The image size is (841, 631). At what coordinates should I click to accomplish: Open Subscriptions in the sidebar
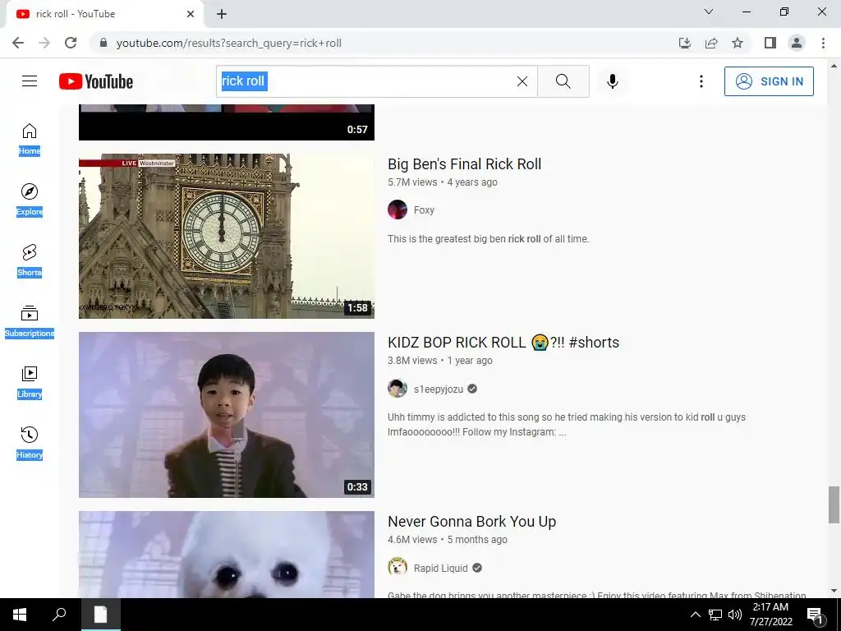[30, 321]
